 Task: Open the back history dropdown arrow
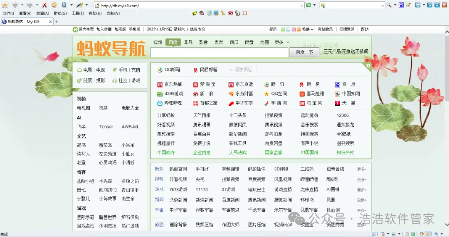[x=22, y=5]
